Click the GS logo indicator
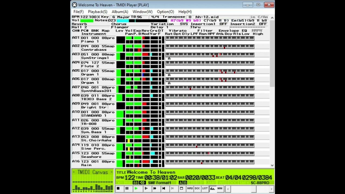345x194 pixels. [x=142, y=183]
